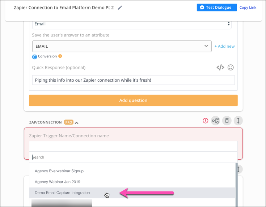Insert attribute code with brackets icon

pos(220,68)
